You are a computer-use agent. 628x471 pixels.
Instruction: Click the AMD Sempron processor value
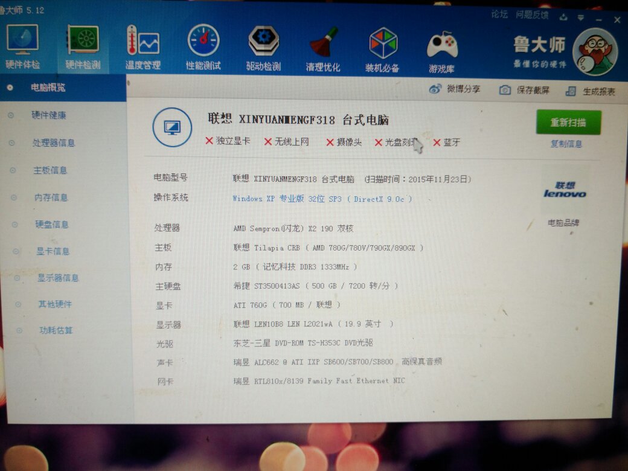click(293, 228)
